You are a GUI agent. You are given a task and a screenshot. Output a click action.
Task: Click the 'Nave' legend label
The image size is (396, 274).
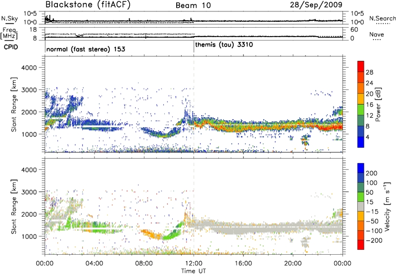[376, 35]
